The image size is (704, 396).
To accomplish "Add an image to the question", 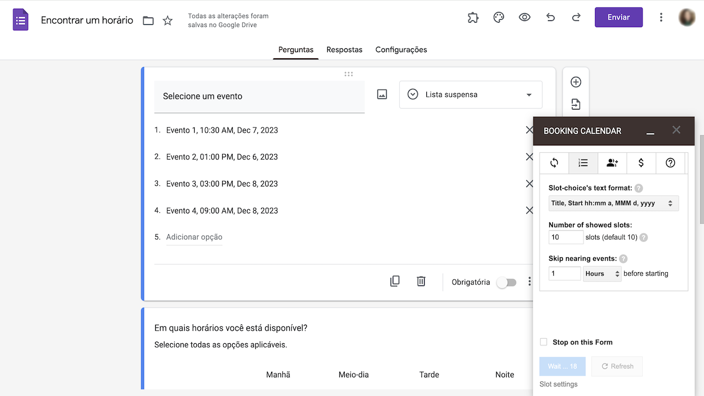I will tap(382, 95).
